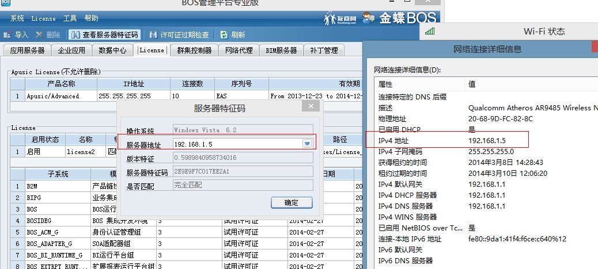Open the 工具 menu
Screen dimensions: 598x269
[70, 18]
